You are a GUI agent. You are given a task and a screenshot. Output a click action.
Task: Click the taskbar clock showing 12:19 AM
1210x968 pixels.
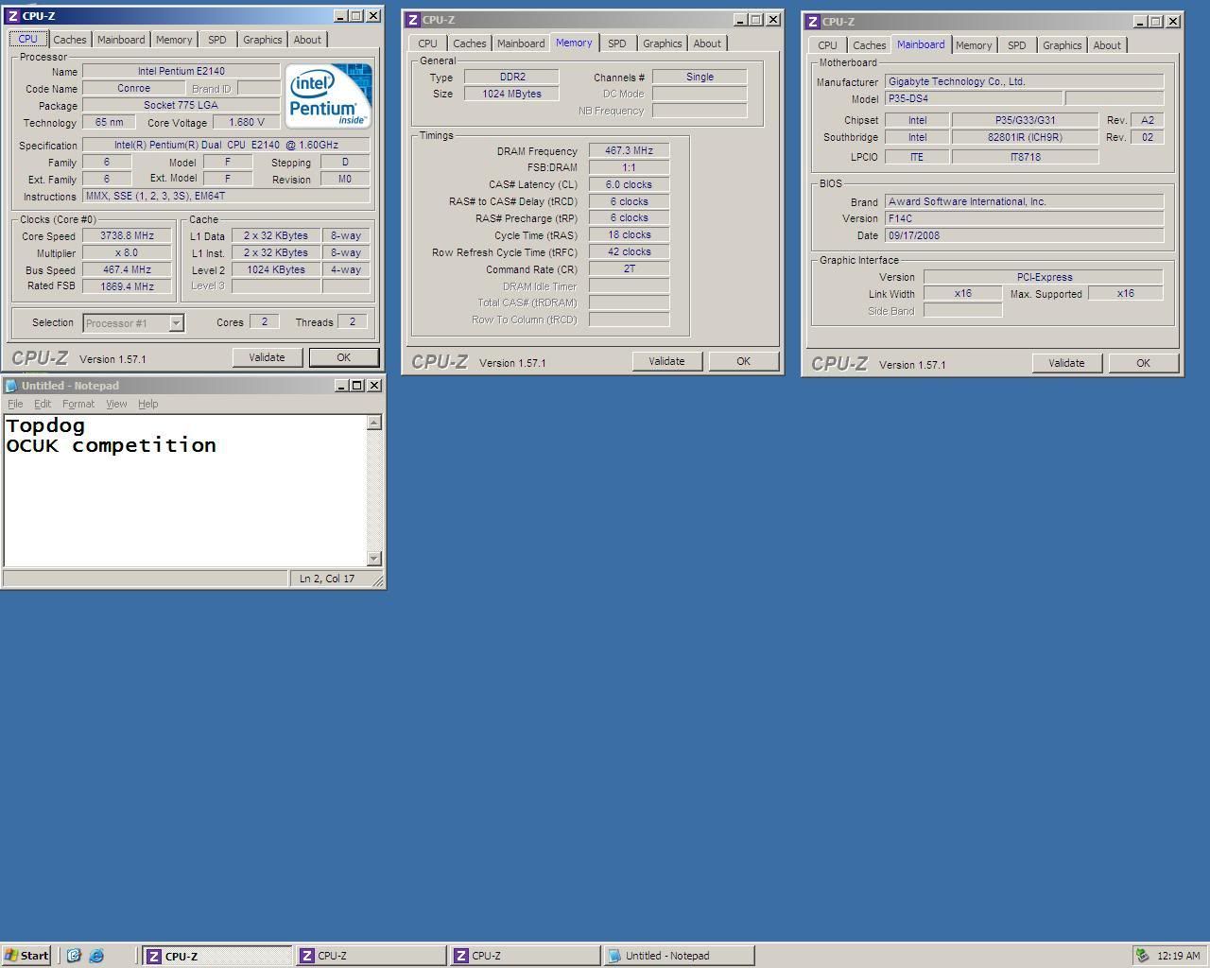point(1178,956)
